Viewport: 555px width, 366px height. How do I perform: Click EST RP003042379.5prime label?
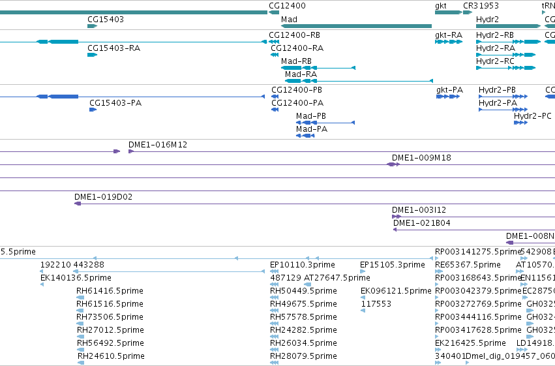(x=478, y=291)
